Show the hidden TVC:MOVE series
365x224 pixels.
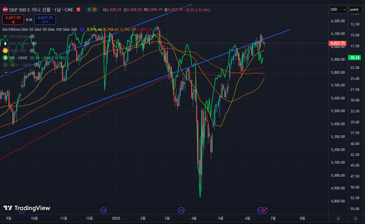tap(33, 36)
